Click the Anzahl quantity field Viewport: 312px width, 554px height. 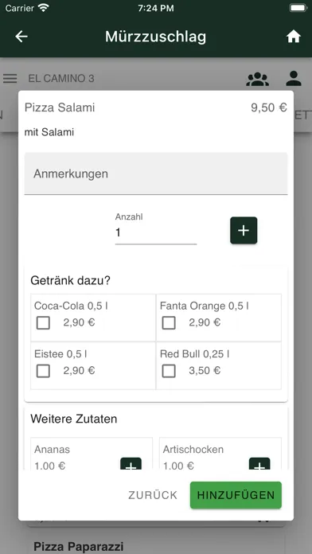tap(156, 233)
